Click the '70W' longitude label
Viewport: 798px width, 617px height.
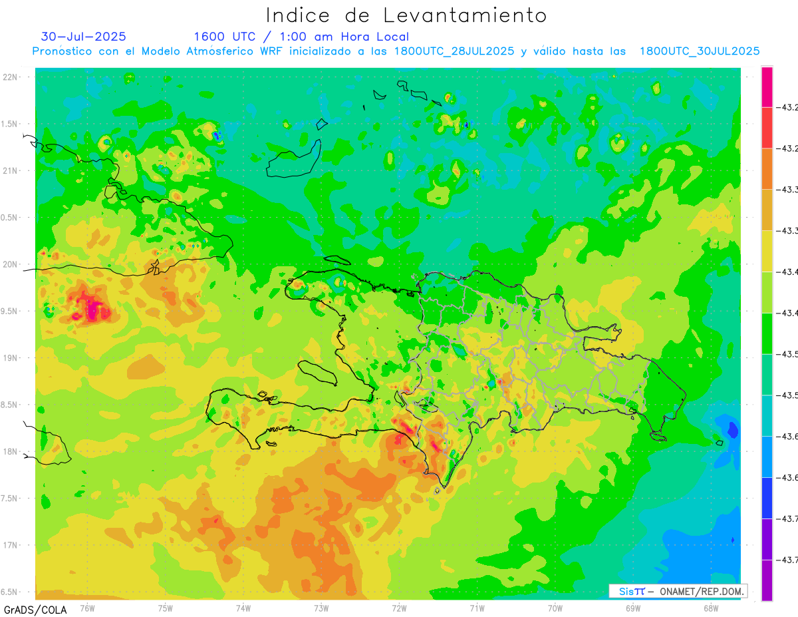click(x=555, y=608)
